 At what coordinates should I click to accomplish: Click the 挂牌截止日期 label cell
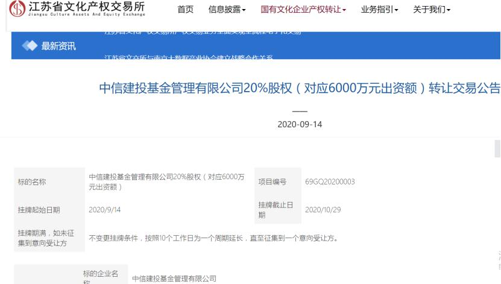pyautogui.click(x=278, y=210)
